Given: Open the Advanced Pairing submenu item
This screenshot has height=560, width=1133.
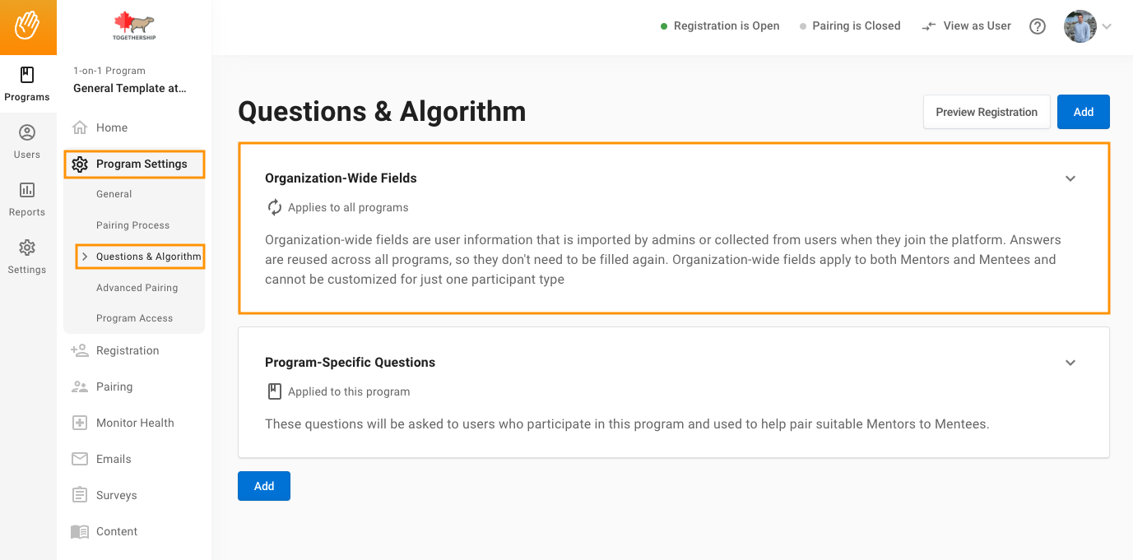Looking at the screenshot, I should (x=137, y=288).
